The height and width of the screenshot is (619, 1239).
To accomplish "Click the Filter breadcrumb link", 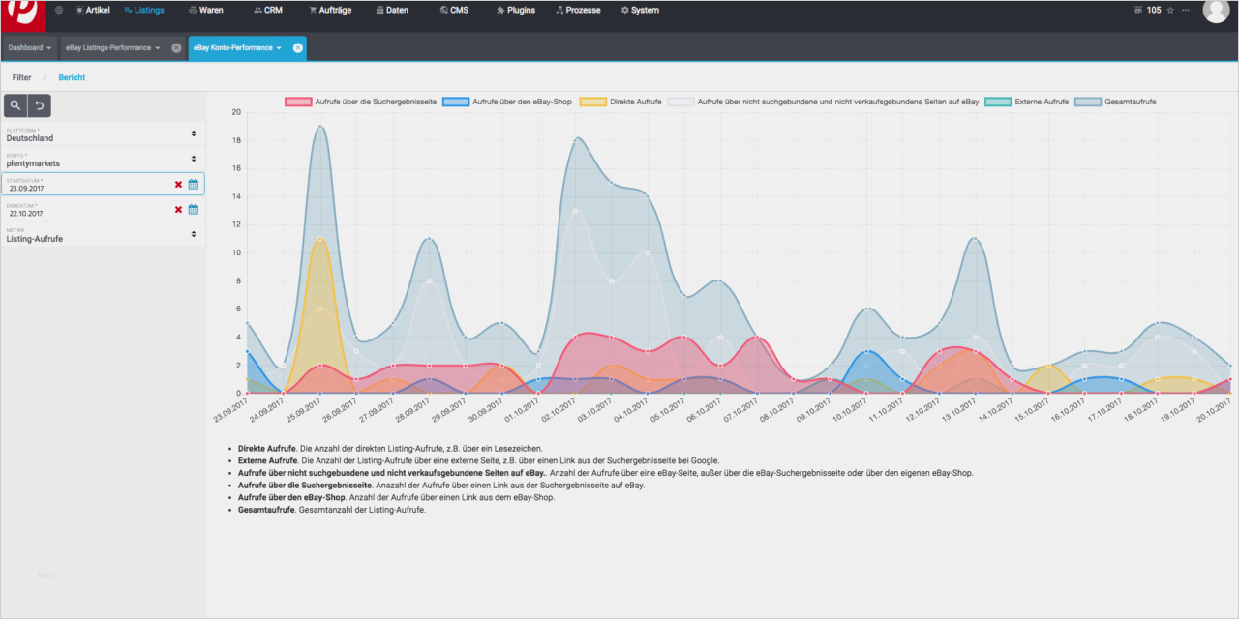I will 21,77.
